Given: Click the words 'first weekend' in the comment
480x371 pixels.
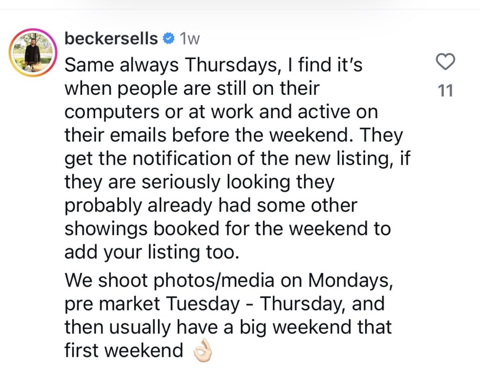Looking at the screenshot, I should (124, 350).
